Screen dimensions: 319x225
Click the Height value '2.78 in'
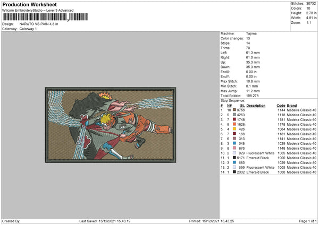point(311,13)
